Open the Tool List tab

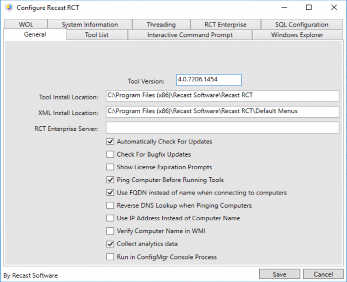(x=97, y=35)
